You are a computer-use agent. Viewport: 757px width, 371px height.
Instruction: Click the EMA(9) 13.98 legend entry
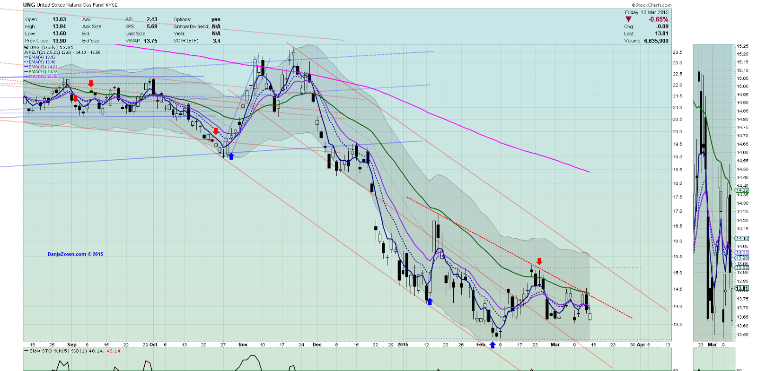(42, 62)
